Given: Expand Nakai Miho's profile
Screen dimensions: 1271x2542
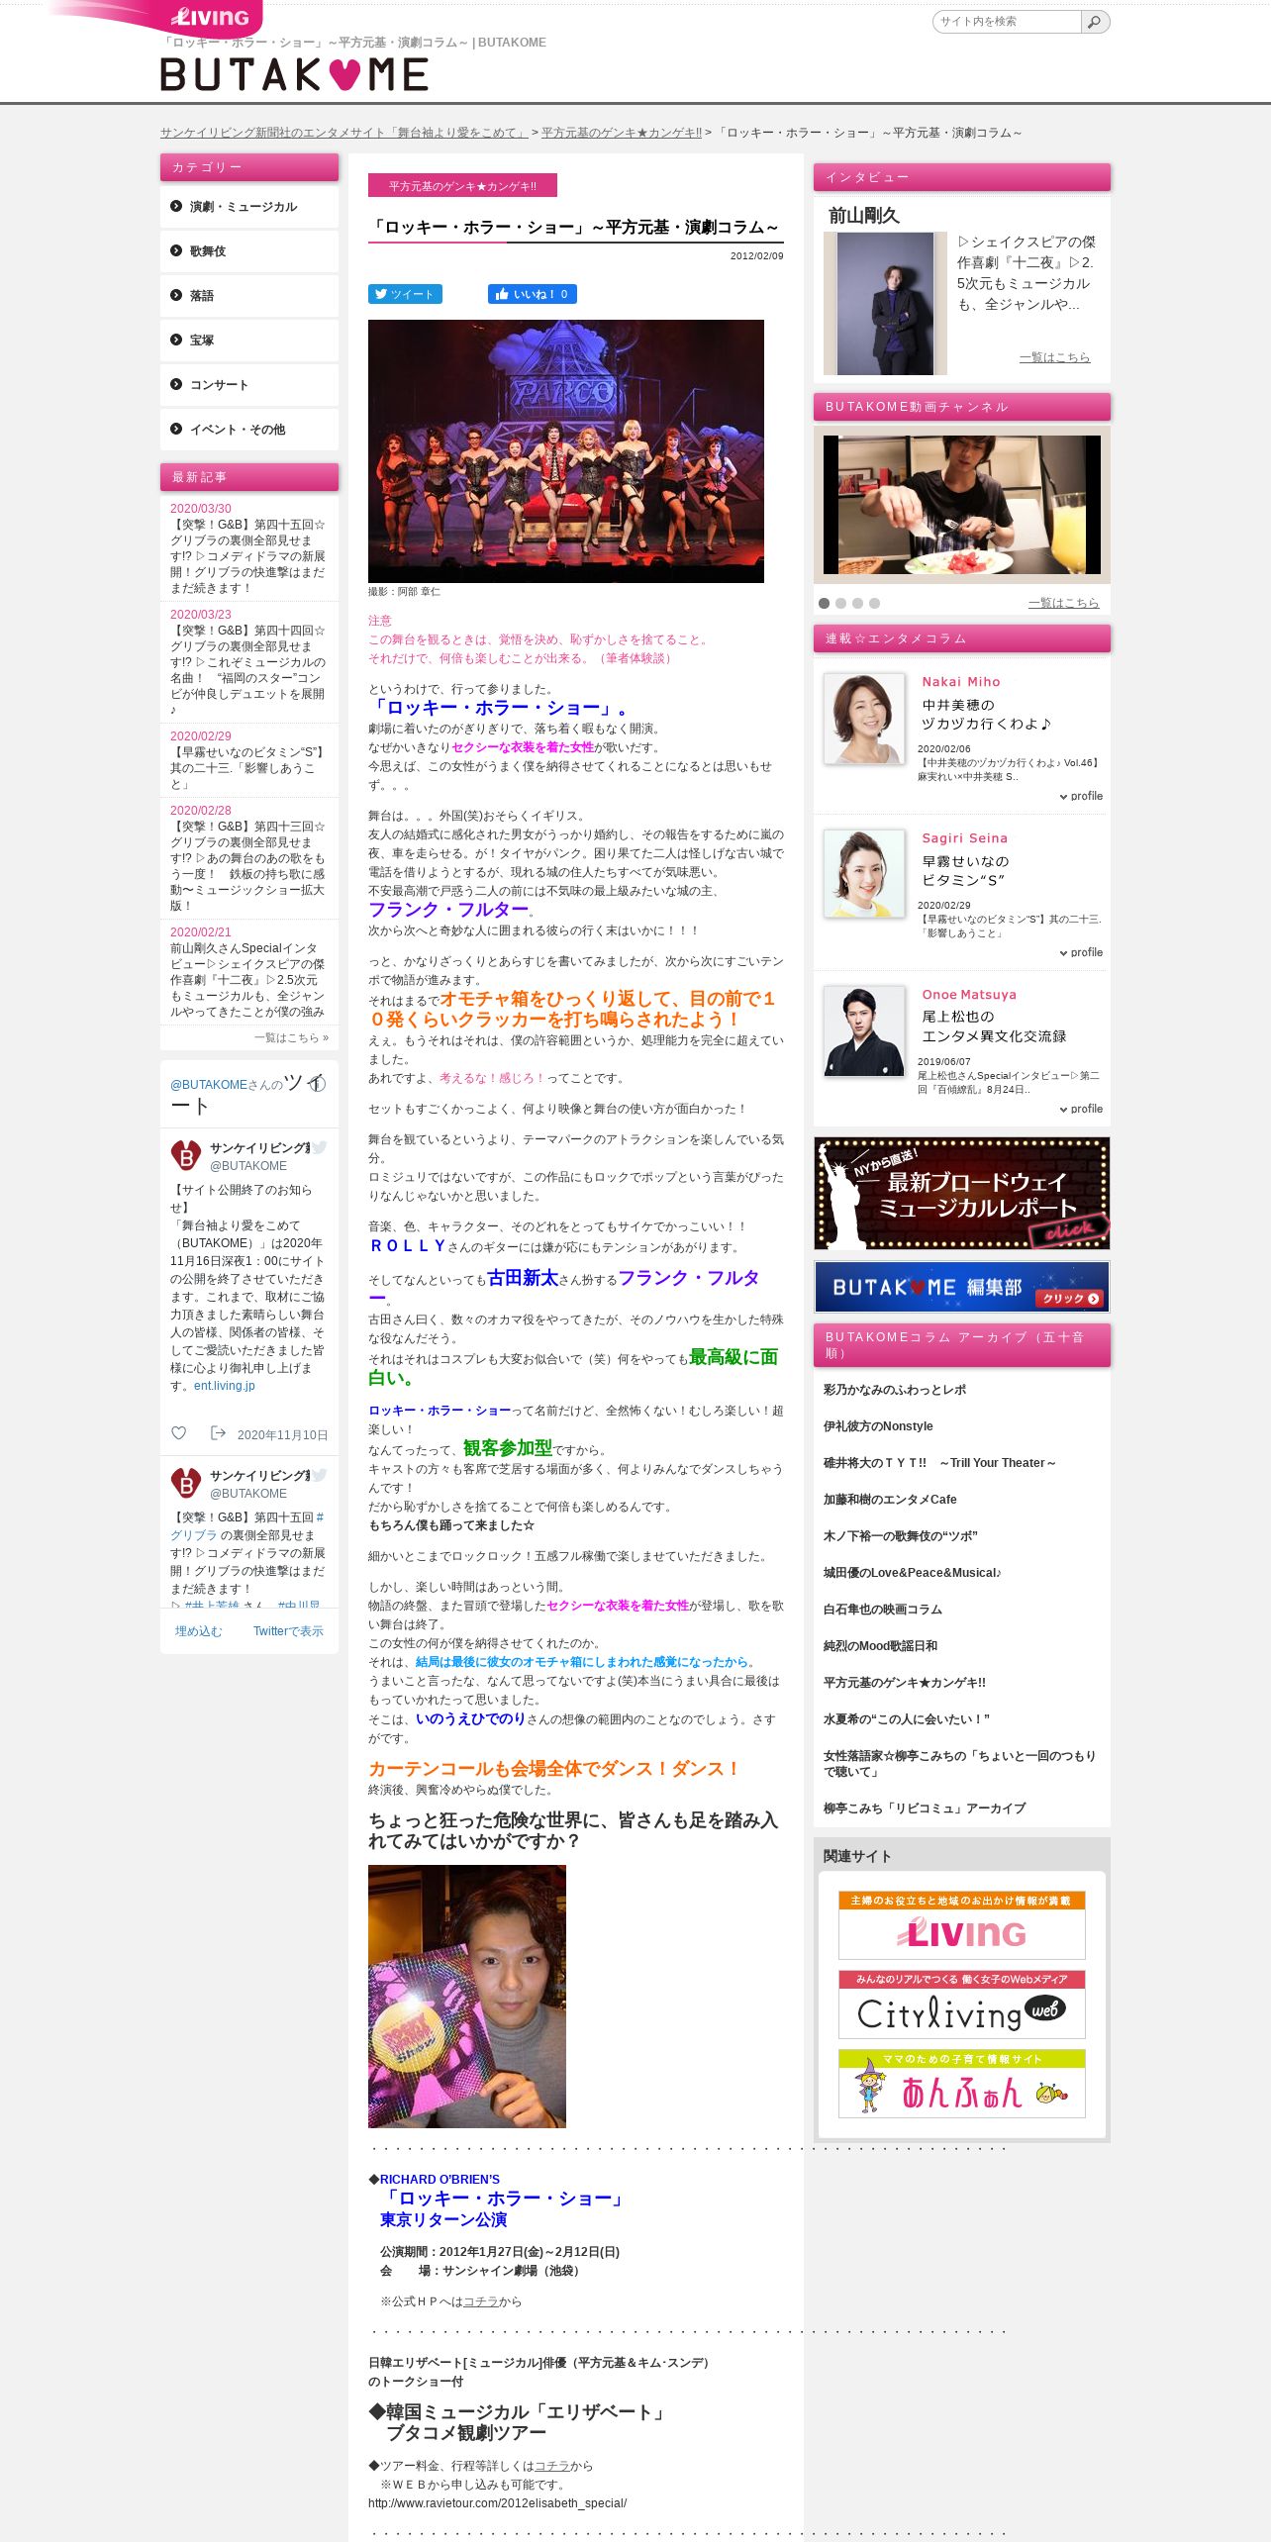Looking at the screenshot, I should pos(1081,796).
